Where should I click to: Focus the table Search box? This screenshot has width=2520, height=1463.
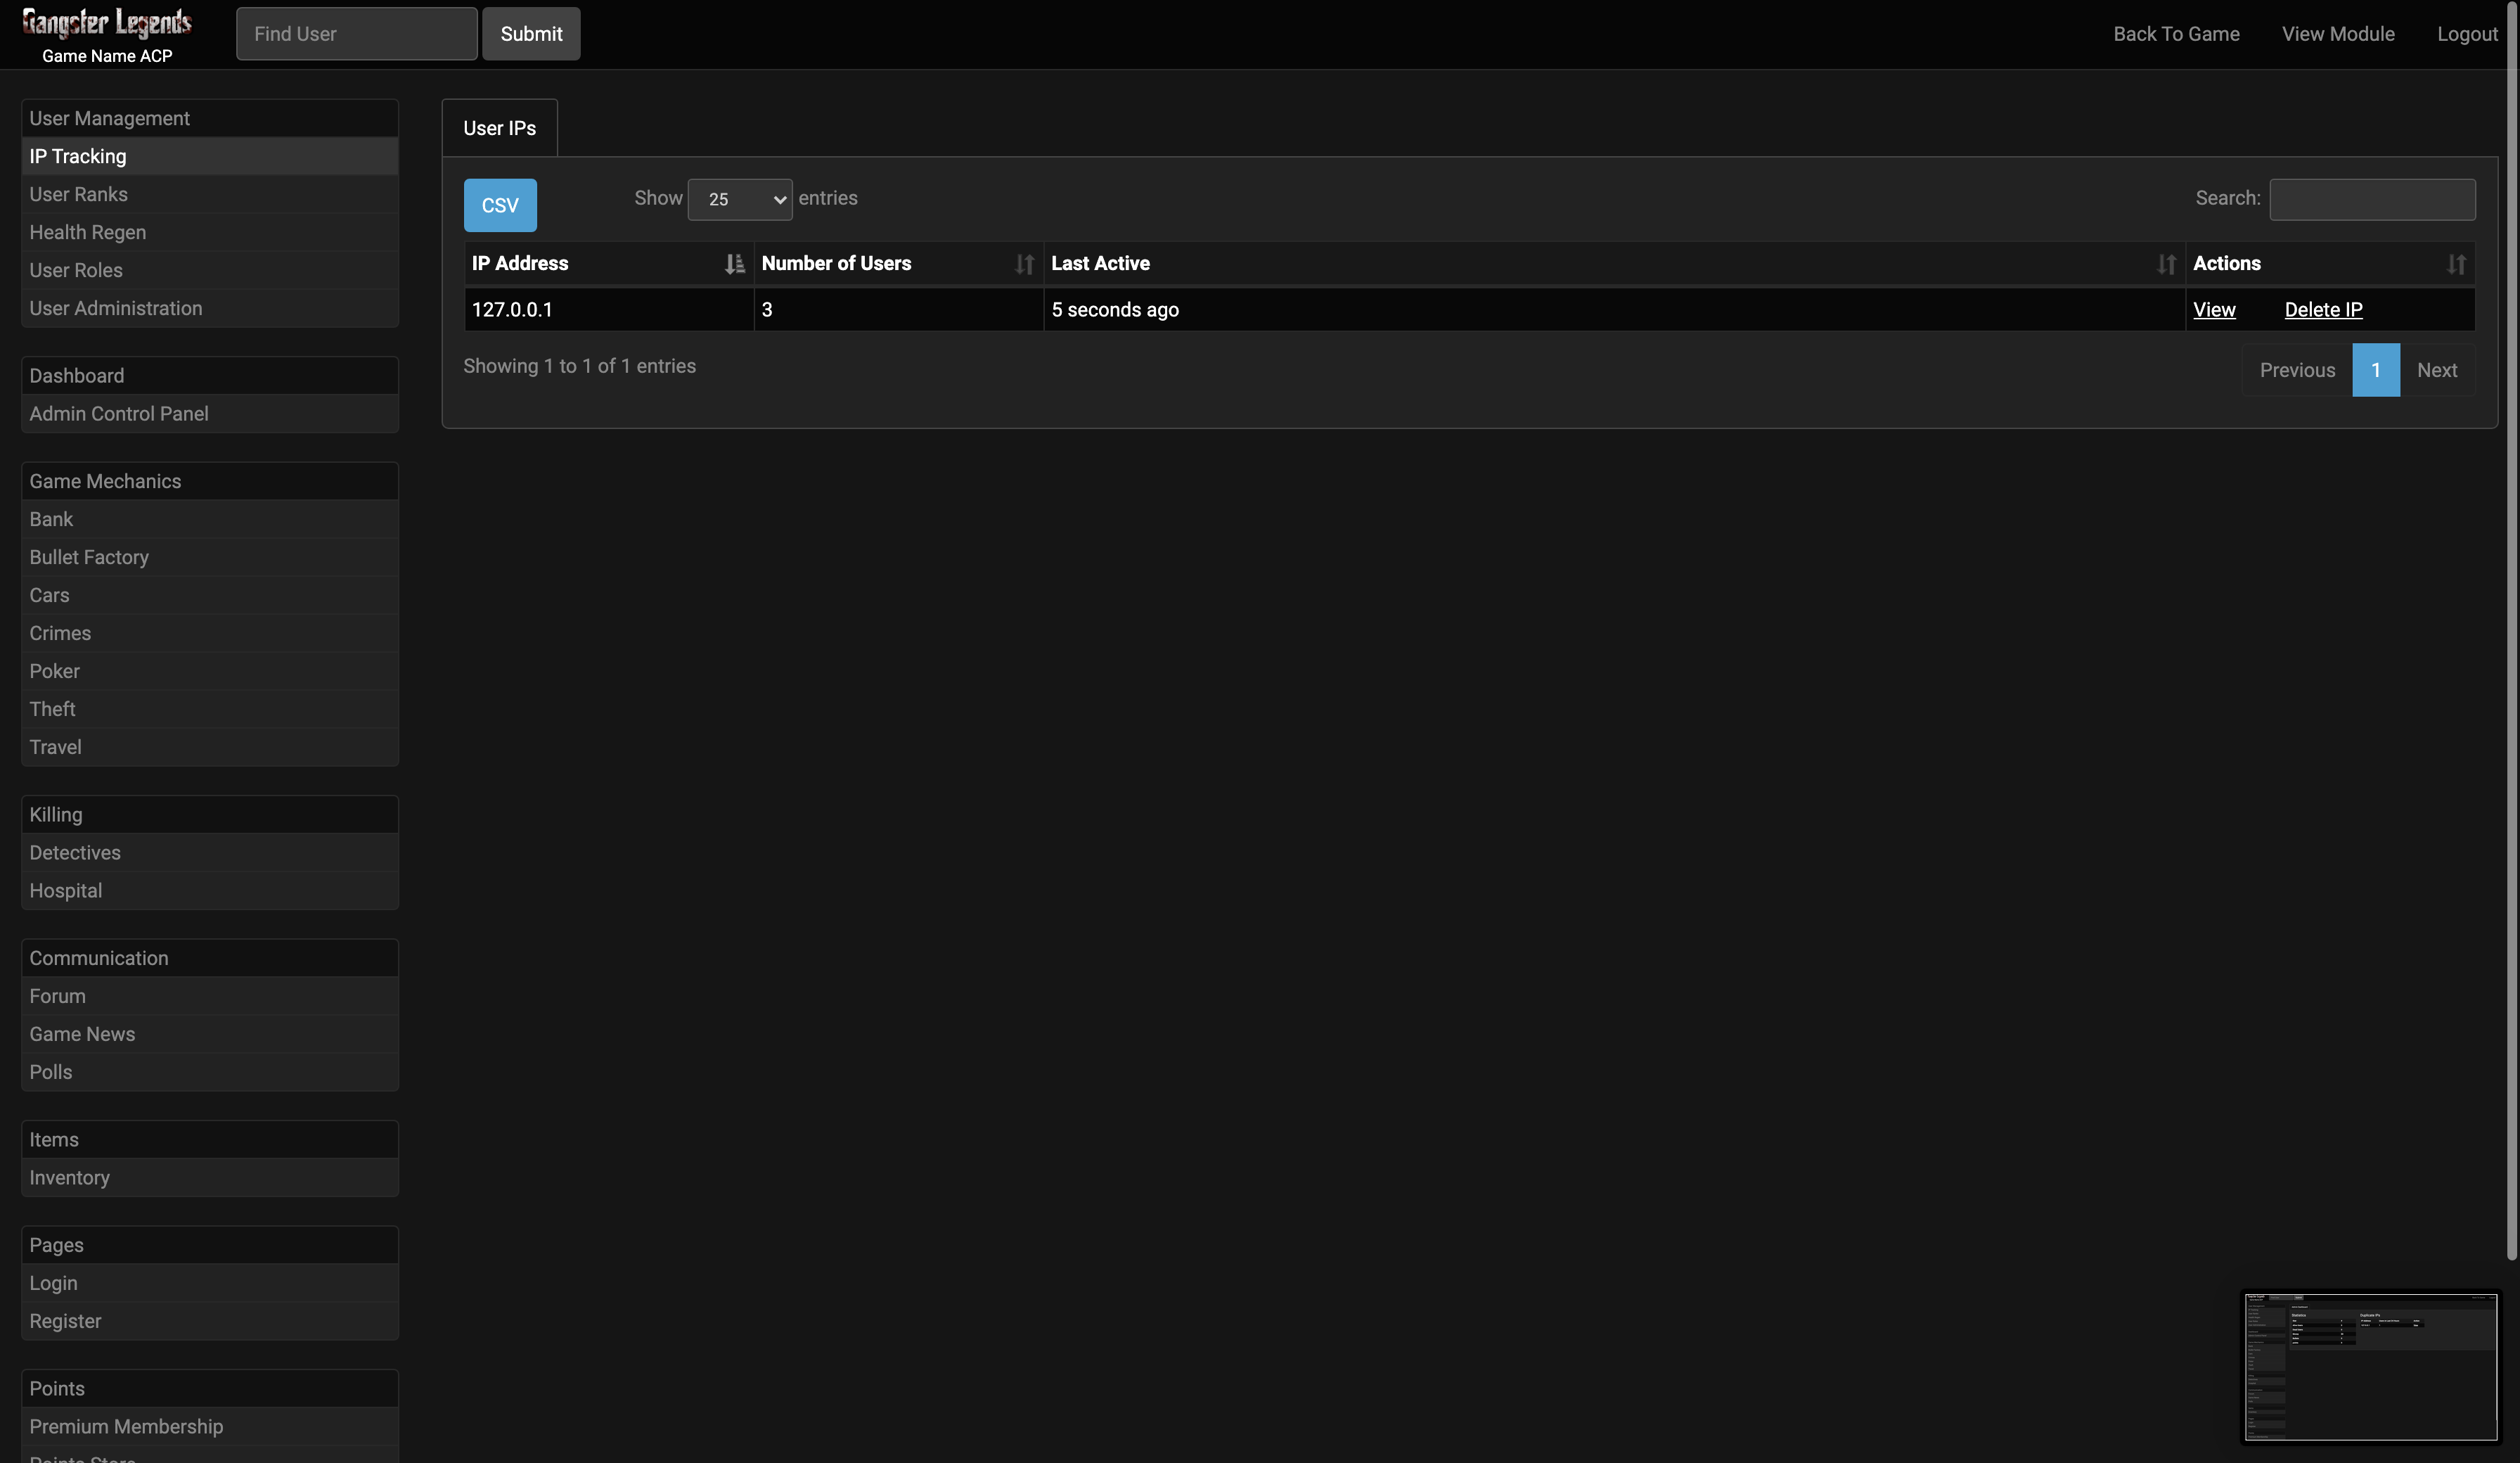point(2372,199)
